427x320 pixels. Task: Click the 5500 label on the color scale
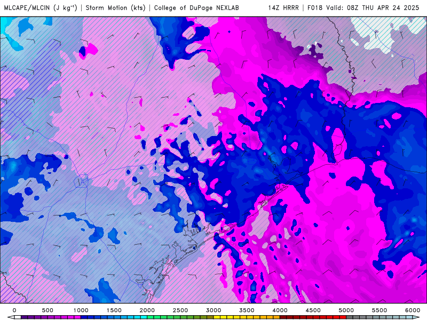(379, 310)
